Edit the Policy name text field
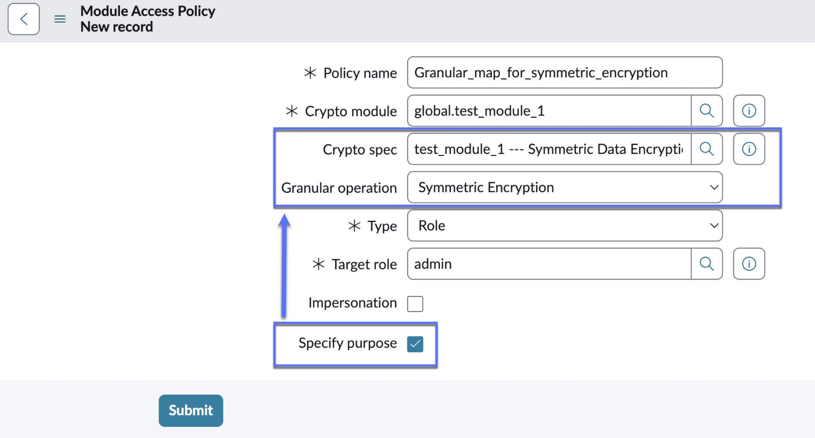Screen dimensions: 815x438 pyautogui.click(x=565, y=73)
